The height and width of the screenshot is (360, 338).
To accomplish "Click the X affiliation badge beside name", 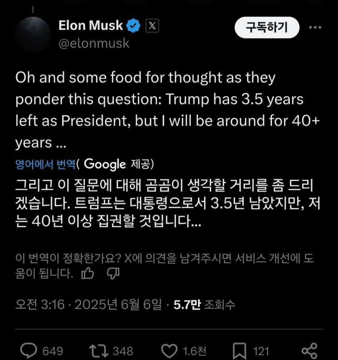I will tap(153, 26).
